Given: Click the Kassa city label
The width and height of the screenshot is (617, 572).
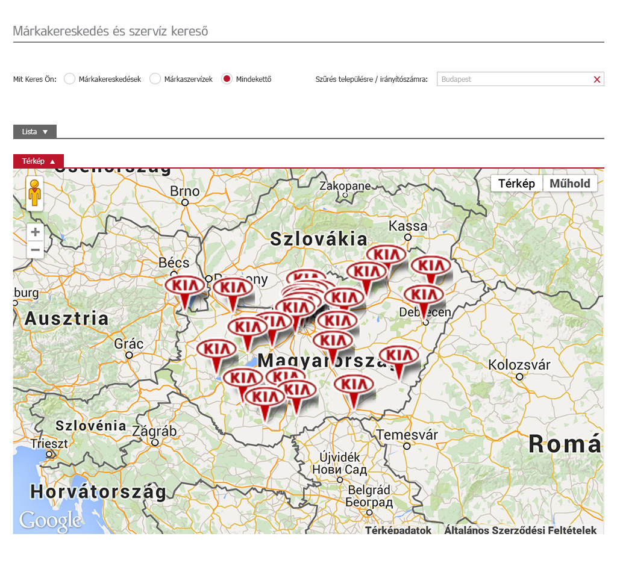Looking at the screenshot, I should click(x=408, y=226).
